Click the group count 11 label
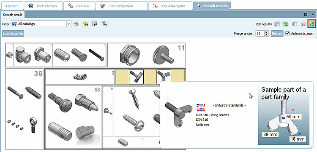 coord(181,48)
